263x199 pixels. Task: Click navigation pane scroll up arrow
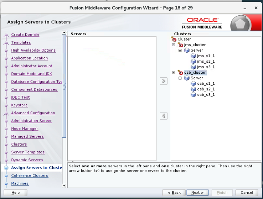64,32
